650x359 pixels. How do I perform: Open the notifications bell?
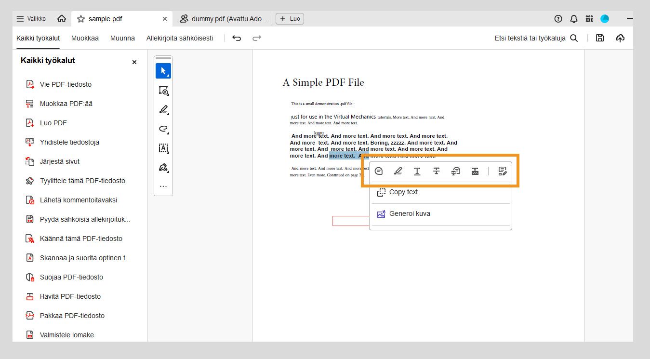pos(574,19)
